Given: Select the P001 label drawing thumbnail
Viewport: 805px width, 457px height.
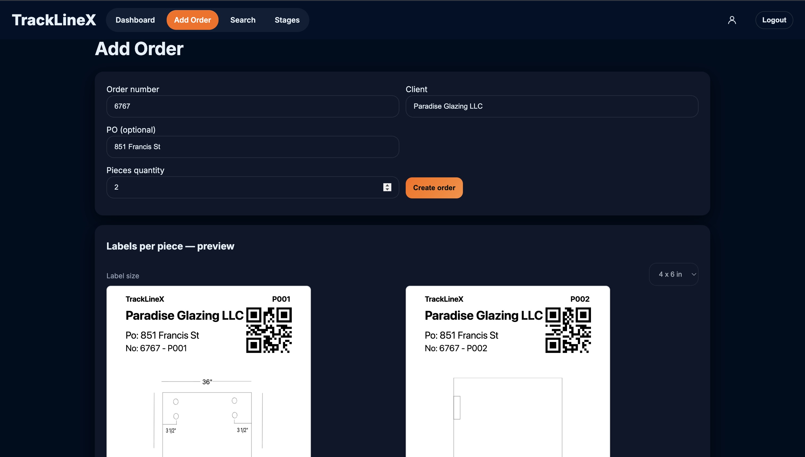Looking at the screenshot, I should point(208,418).
